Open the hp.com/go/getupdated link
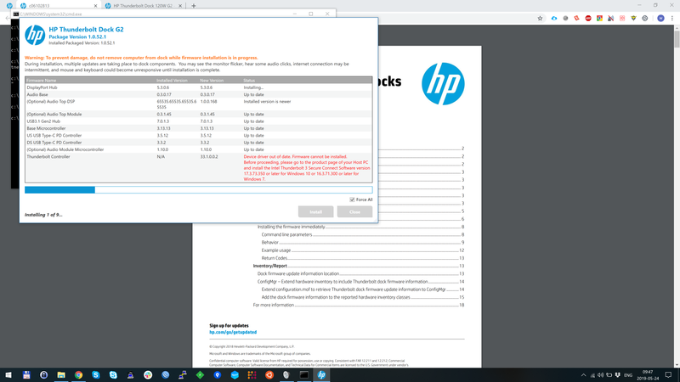The image size is (680, 382). tap(233, 332)
